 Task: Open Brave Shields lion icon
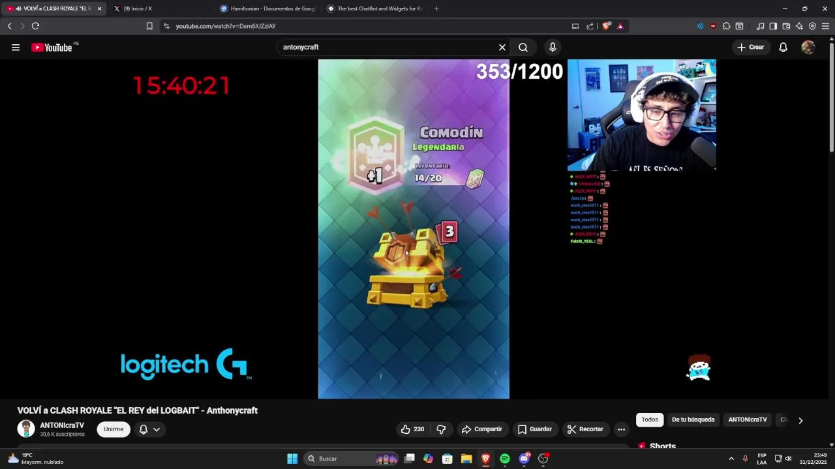point(607,26)
